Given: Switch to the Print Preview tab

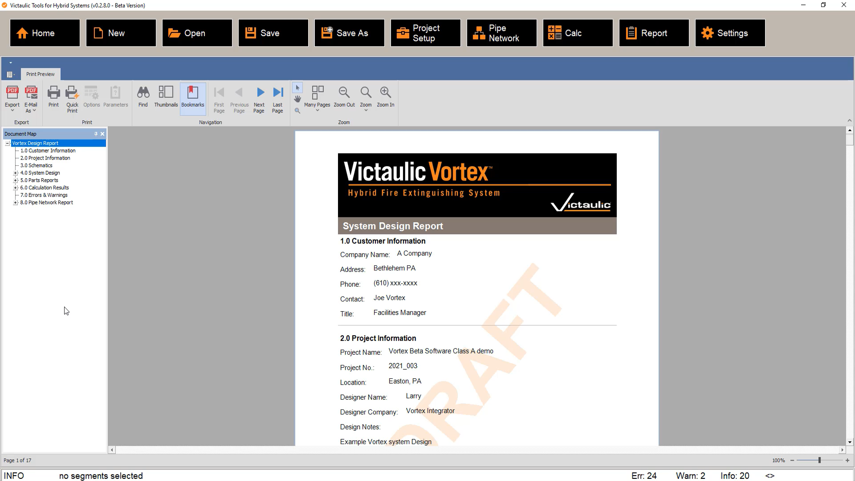Looking at the screenshot, I should tap(40, 74).
